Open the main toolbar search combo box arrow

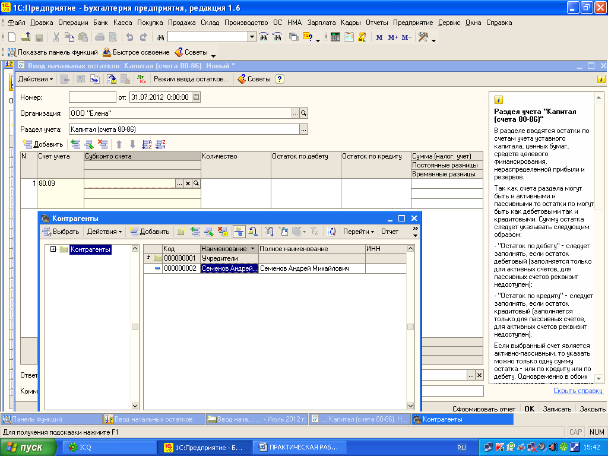pyautogui.click(x=252, y=37)
